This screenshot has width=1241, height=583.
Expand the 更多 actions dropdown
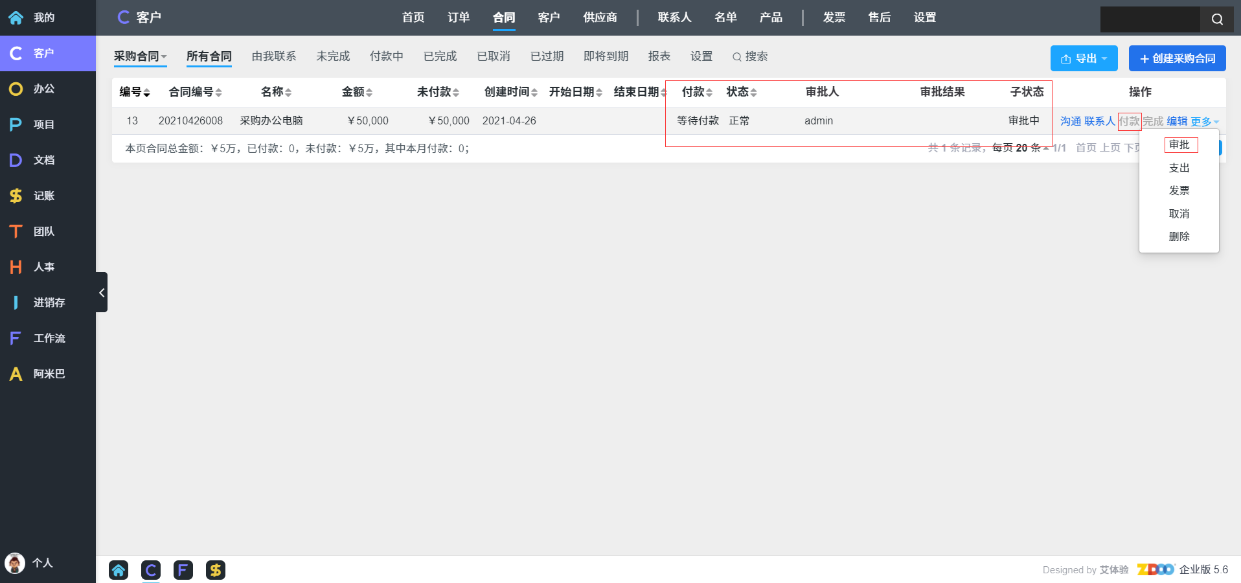coord(1204,122)
